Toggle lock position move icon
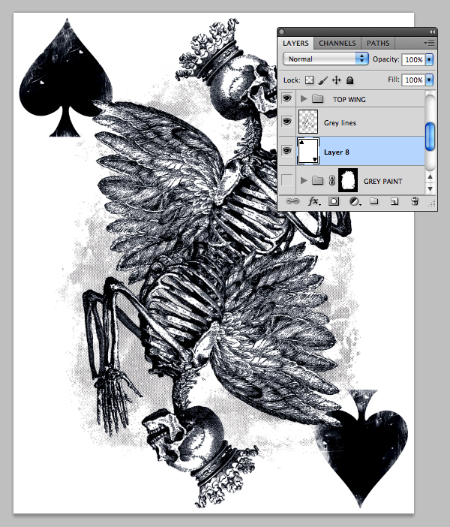This screenshot has width=450, height=527. coord(336,80)
